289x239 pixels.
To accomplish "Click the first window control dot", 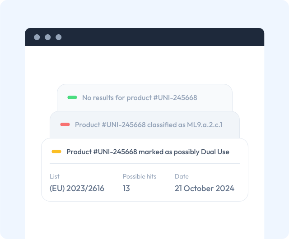I will click(x=37, y=37).
